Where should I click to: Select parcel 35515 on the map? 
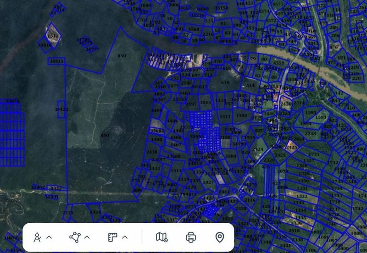[56, 61]
